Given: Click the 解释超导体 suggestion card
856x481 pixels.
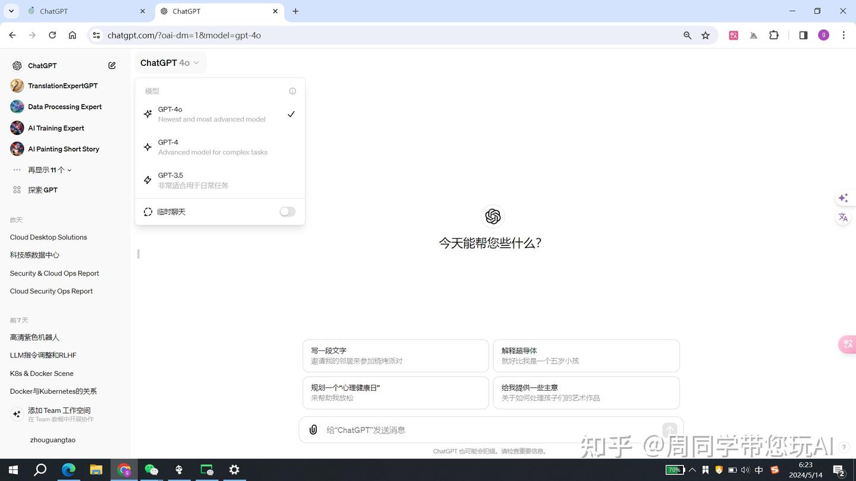Looking at the screenshot, I should 586,355.
